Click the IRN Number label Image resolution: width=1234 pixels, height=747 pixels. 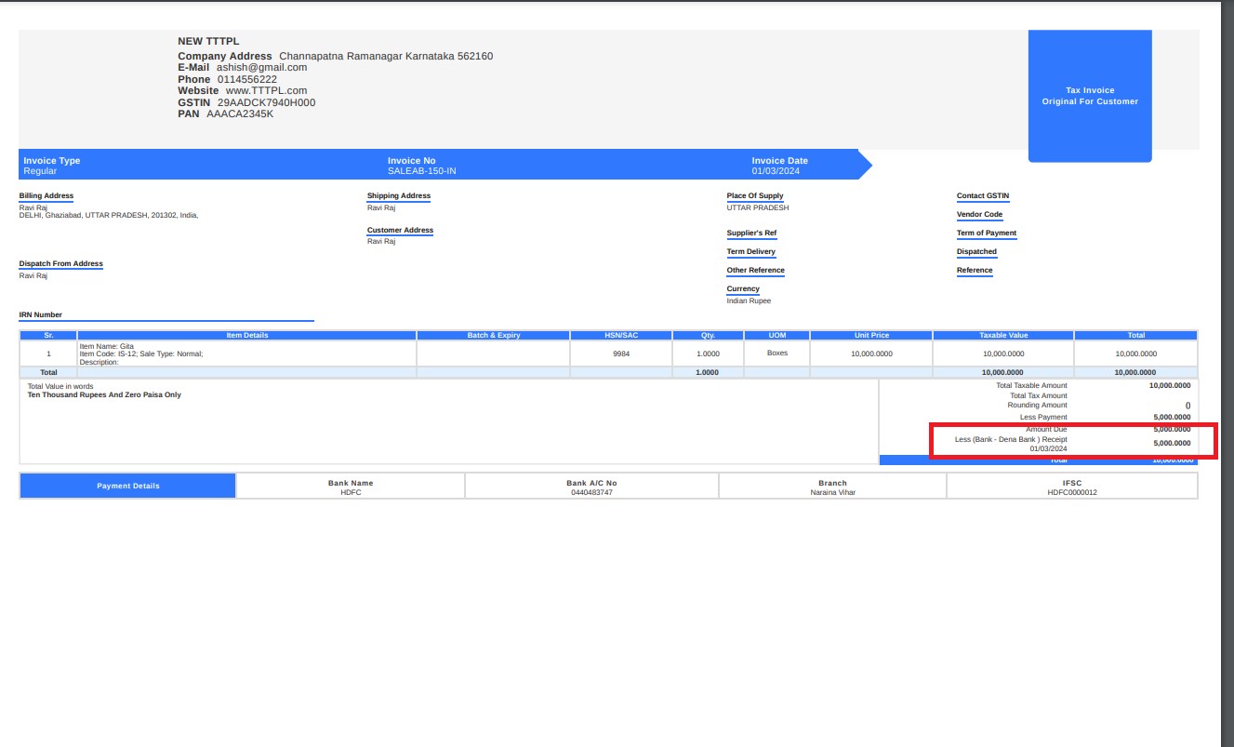pyautogui.click(x=41, y=315)
